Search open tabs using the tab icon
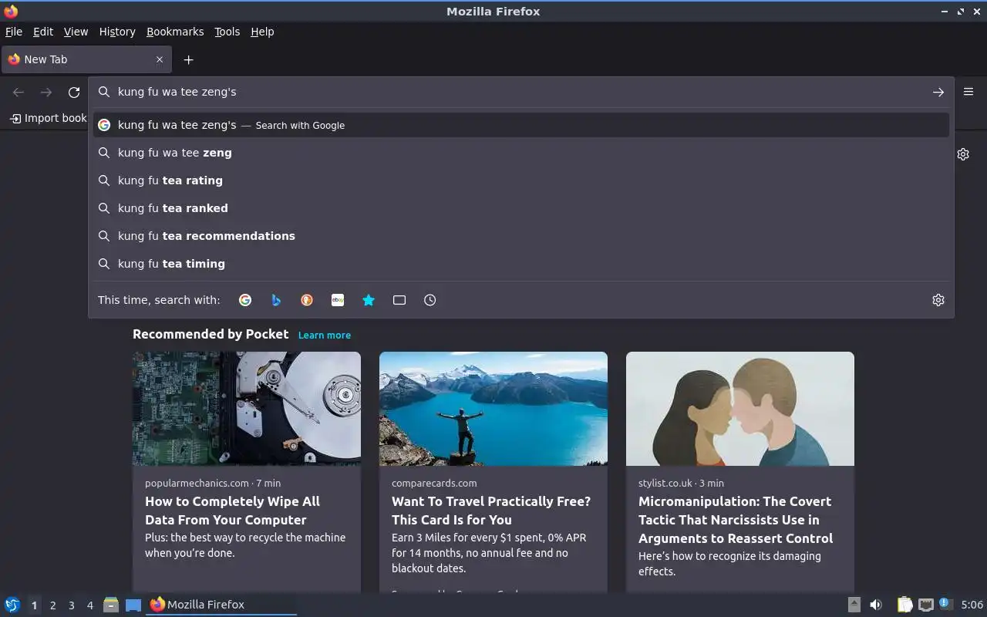 [x=399, y=300]
